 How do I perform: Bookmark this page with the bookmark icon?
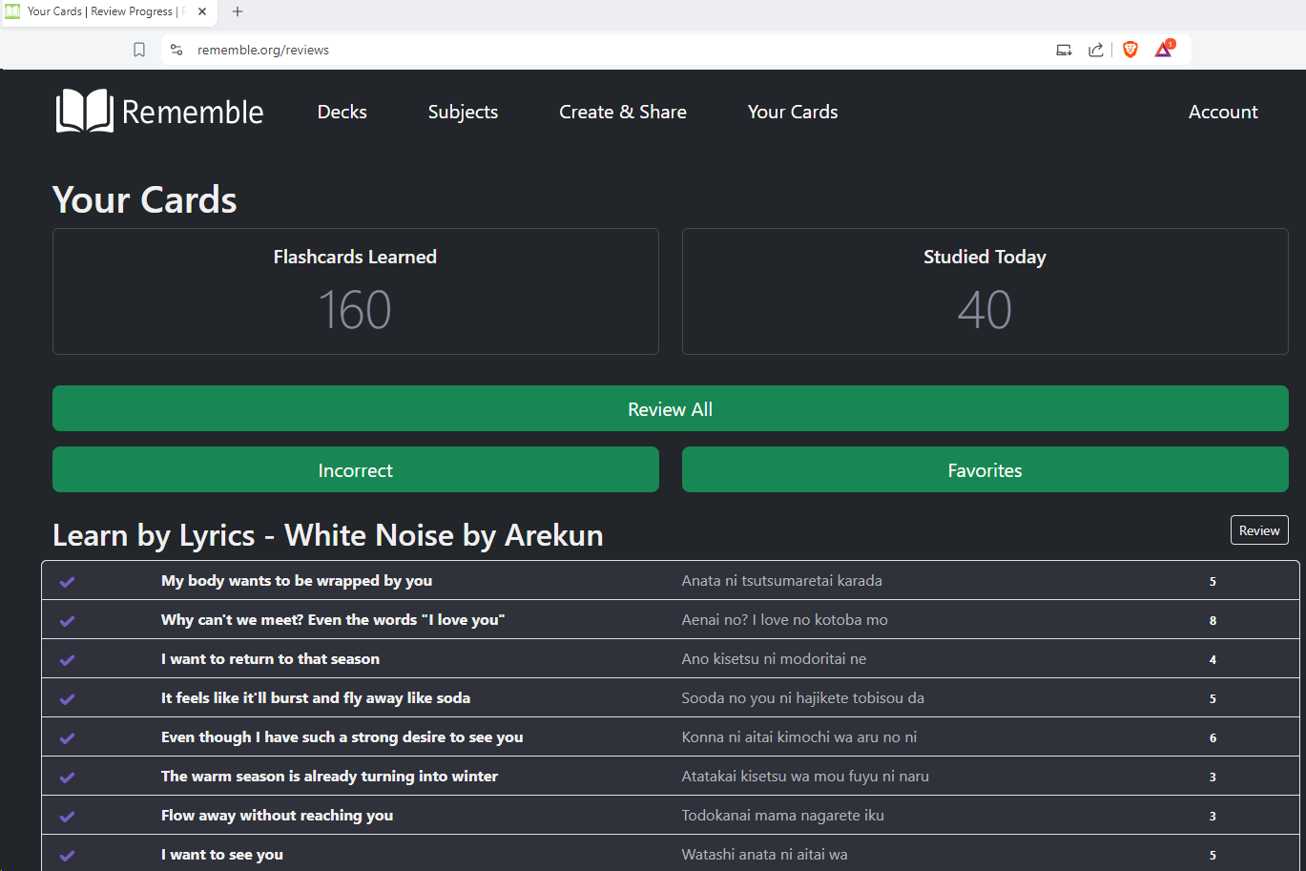(139, 50)
